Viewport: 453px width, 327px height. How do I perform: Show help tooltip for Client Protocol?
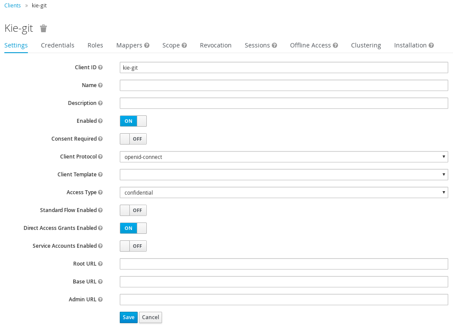click(x=100, y=157)
